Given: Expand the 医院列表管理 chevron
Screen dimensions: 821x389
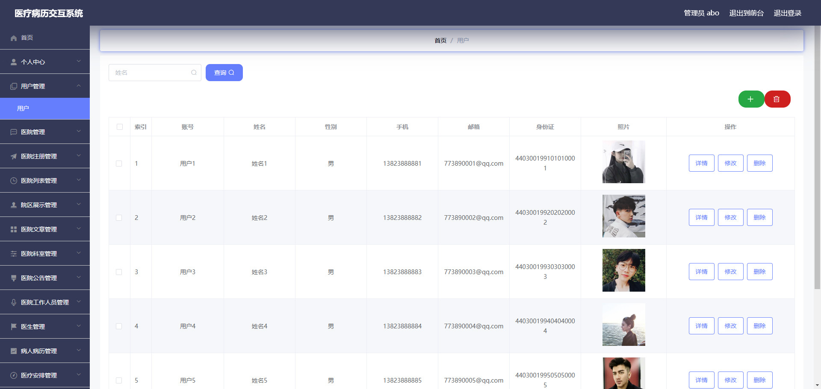Looking at the screenshot, I should 79,180.
